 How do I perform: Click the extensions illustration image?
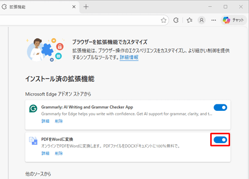click(x=45, y=50)
